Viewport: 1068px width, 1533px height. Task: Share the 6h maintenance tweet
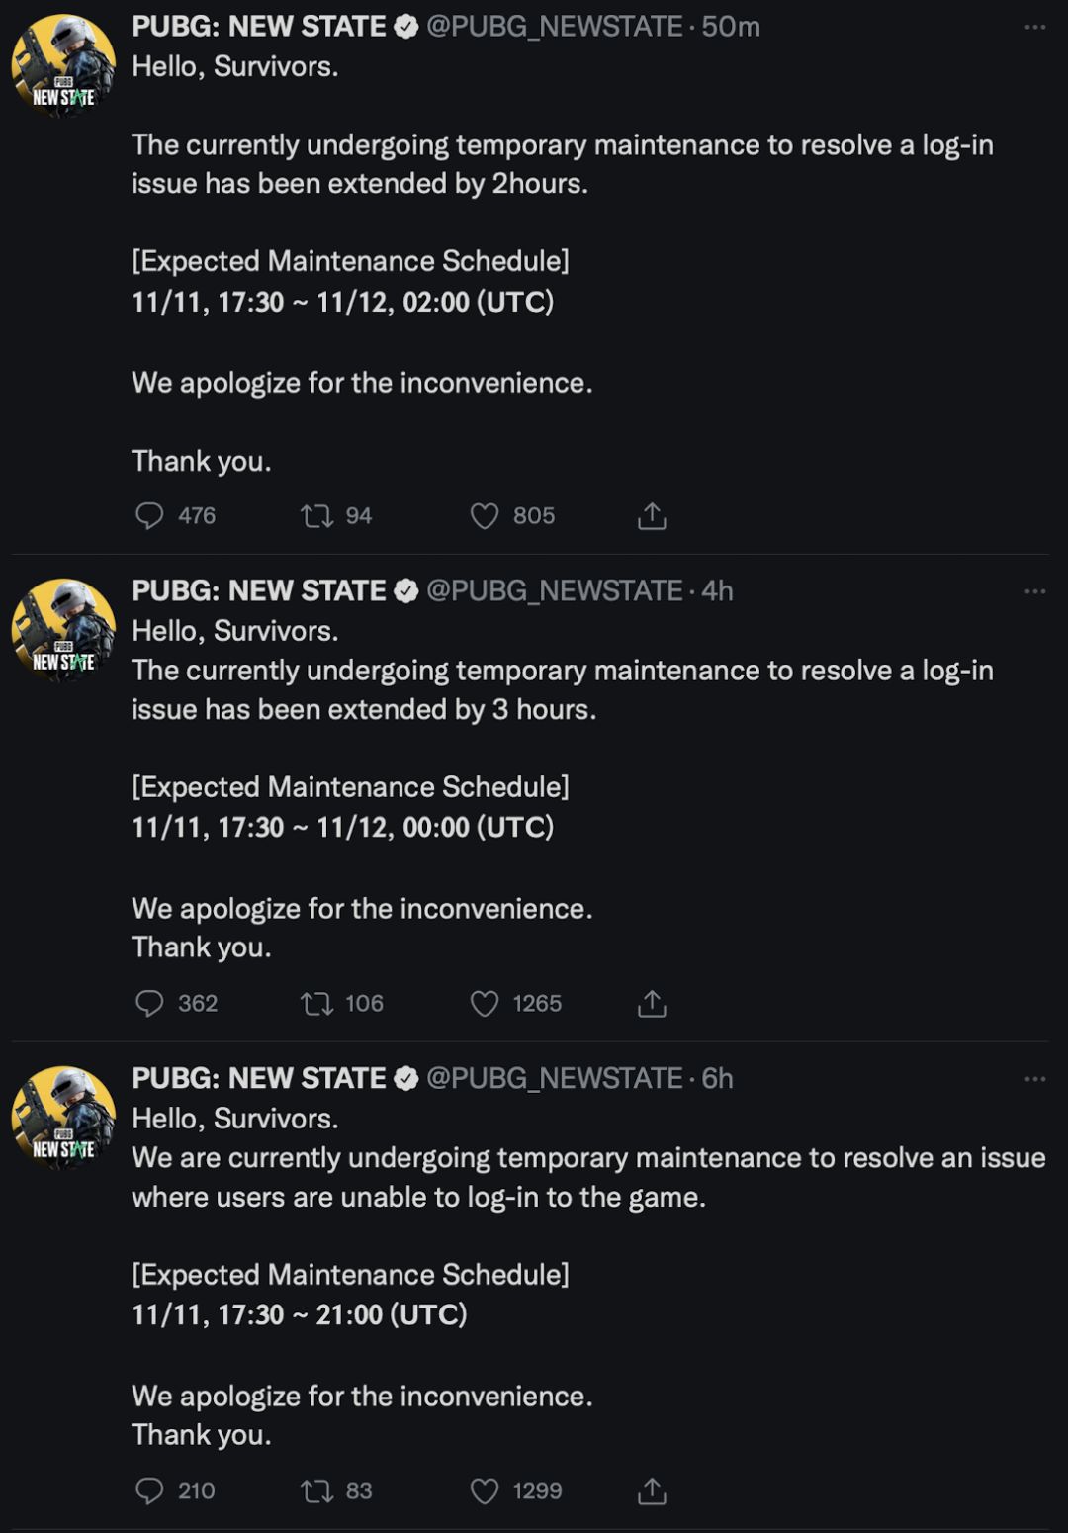(x=652, y=1491)
